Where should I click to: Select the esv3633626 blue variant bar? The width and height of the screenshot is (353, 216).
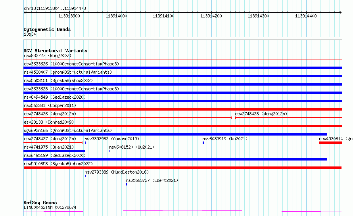tap(182, 68)
